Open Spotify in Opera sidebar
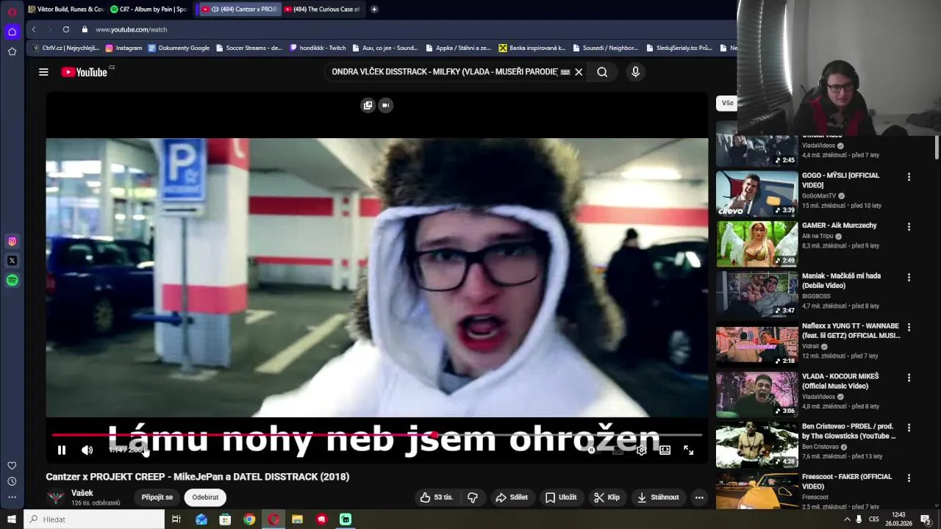 [12, 280]
